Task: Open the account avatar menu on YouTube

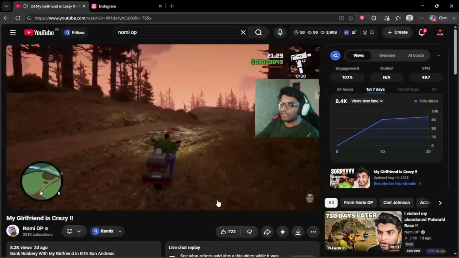Action: point(440,32)
